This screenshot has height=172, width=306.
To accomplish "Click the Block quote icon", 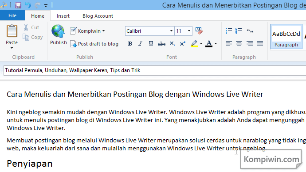I will tap(250, 31).
